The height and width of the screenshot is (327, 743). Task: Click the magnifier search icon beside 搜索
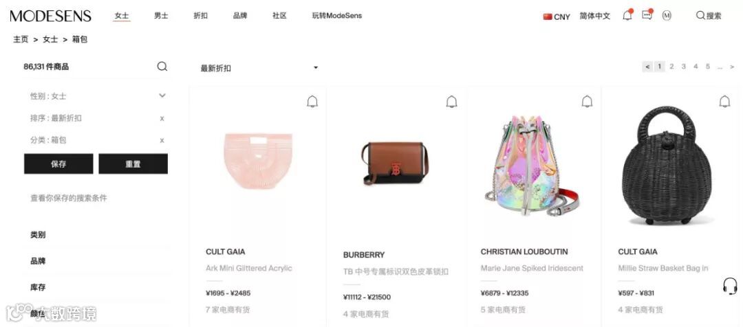pos(700,16)
